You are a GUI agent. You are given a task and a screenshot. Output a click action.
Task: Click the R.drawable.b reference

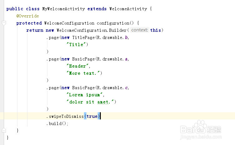click(112, 38)
